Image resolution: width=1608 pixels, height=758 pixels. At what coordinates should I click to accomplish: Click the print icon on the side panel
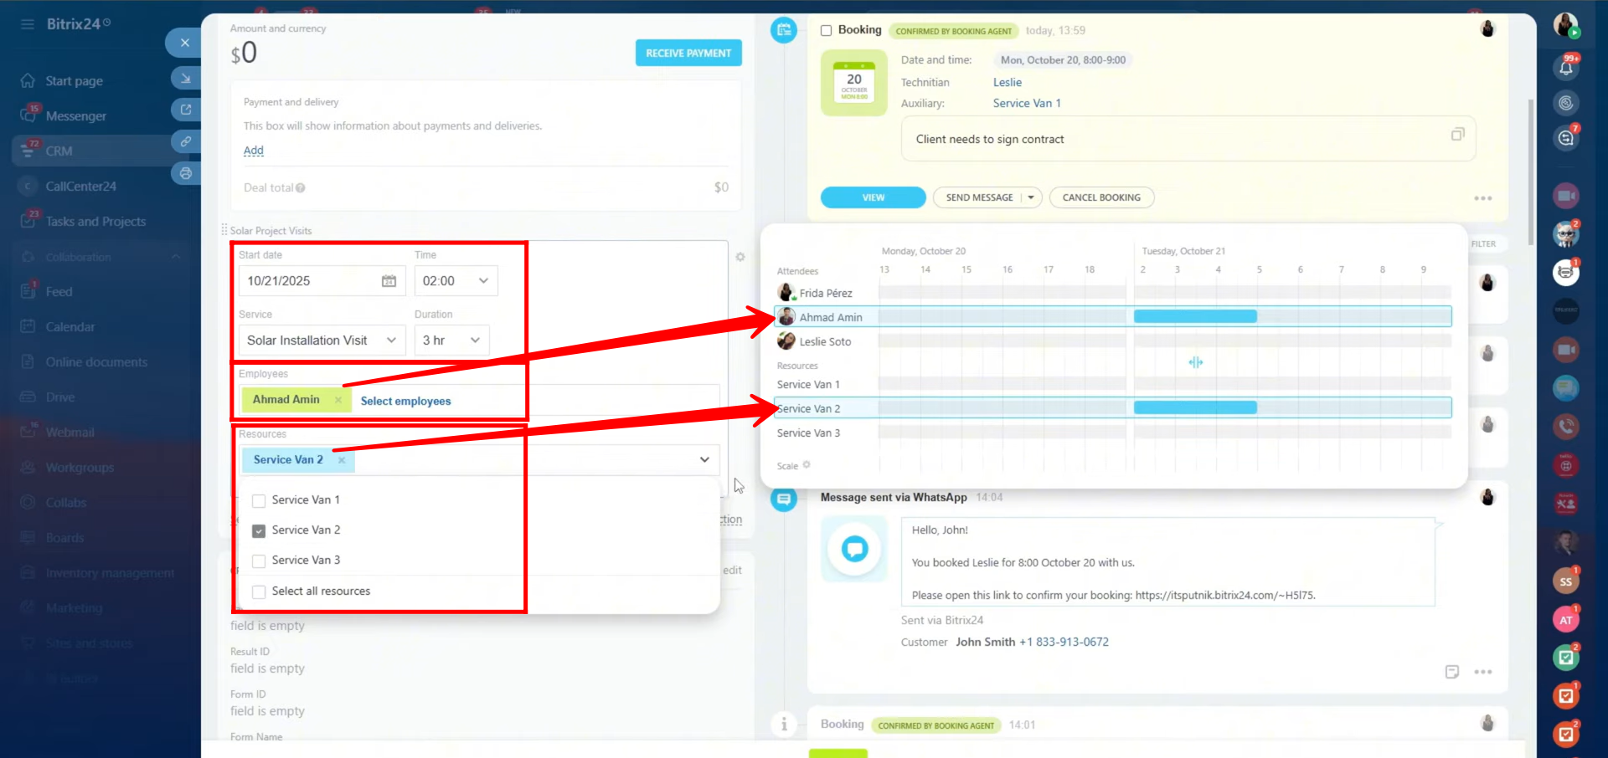(x=185, y=173)
